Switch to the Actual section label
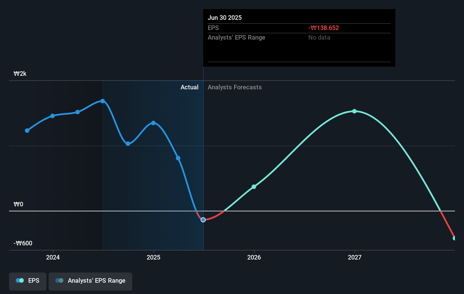 pyautogui.click(x=189, y=87)
